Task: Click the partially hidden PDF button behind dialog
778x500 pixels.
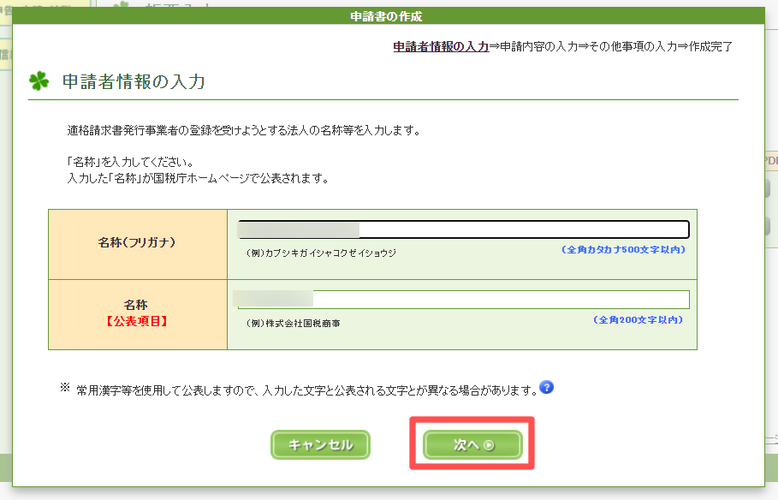Action: click(x=770, y=159)
